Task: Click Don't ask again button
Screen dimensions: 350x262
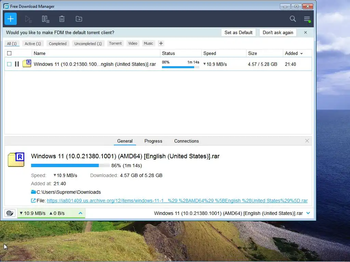Action: click(278, 32)
